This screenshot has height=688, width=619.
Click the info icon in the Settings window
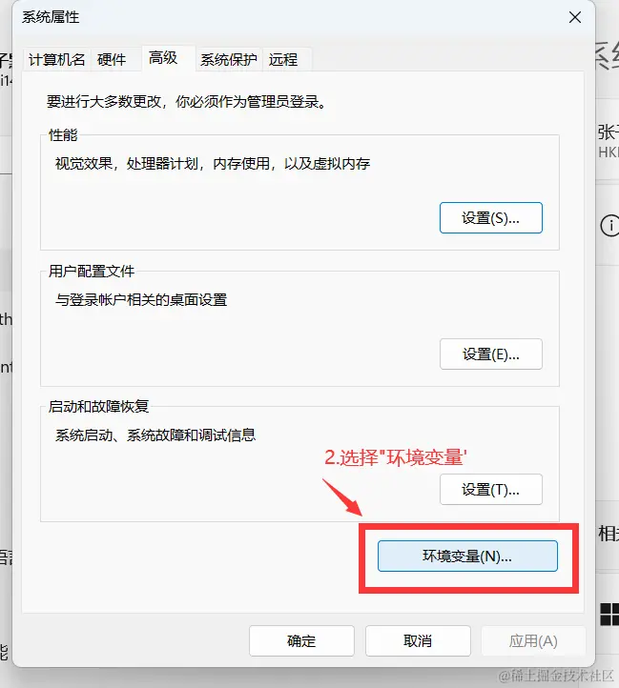coord(609,226)
